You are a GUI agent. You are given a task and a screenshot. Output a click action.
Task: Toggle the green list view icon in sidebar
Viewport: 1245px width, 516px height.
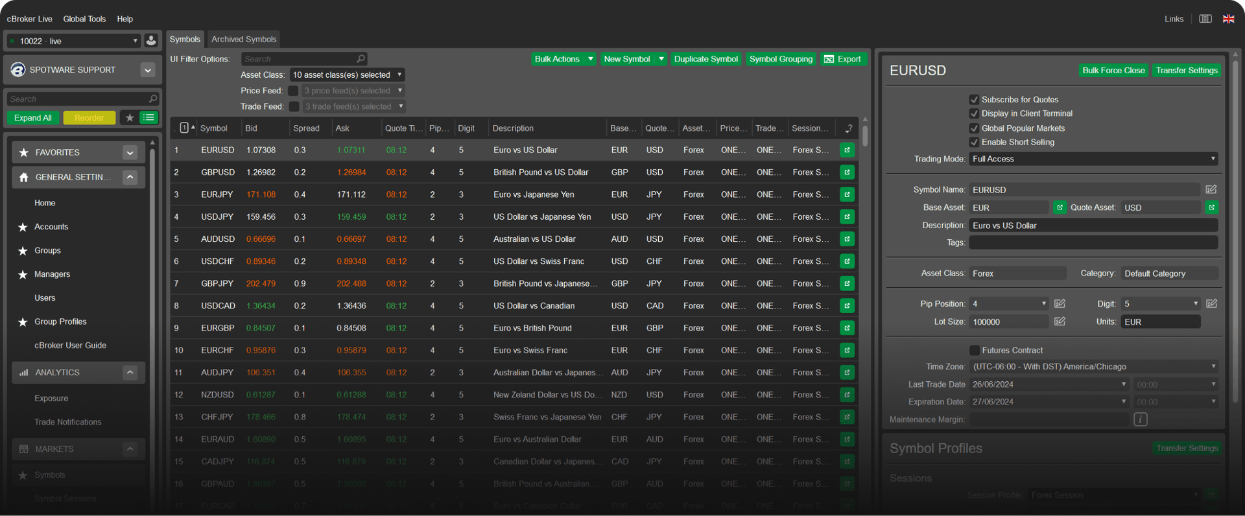click(x=149, y=118)
